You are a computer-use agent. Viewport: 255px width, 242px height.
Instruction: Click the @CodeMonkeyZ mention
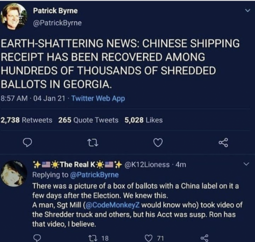113,205
